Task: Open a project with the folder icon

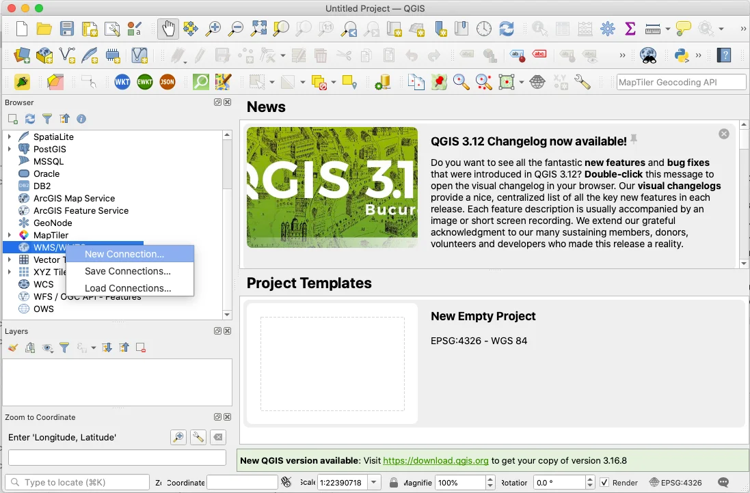Action: pos(44,29)
